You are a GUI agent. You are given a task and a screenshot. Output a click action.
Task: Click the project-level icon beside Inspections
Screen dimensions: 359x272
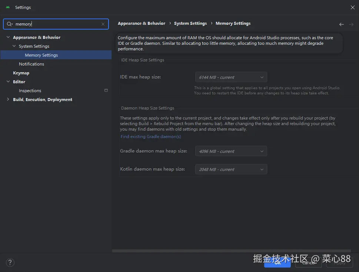click(x=106, y=90)
